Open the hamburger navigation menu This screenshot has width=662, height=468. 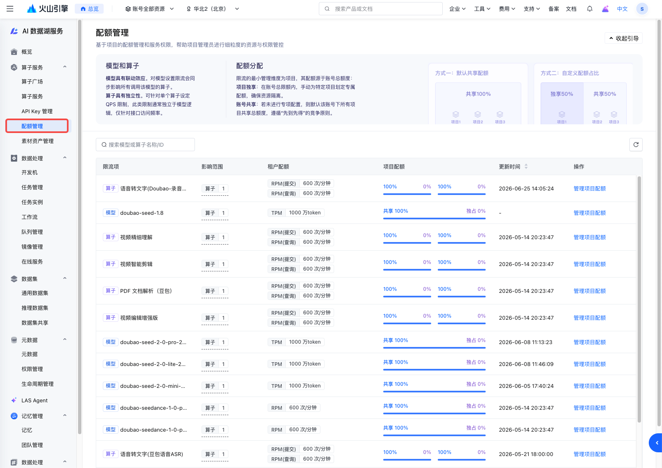click(x=10, y=9)
